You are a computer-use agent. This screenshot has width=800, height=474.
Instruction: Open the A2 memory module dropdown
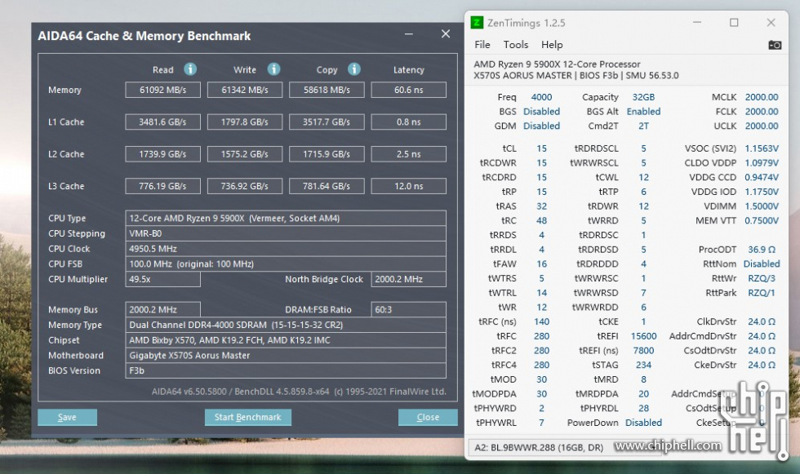[565, 448]
